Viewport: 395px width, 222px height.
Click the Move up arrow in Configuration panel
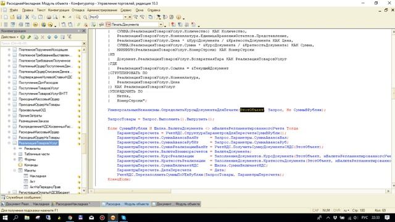[x=49, y=37]
